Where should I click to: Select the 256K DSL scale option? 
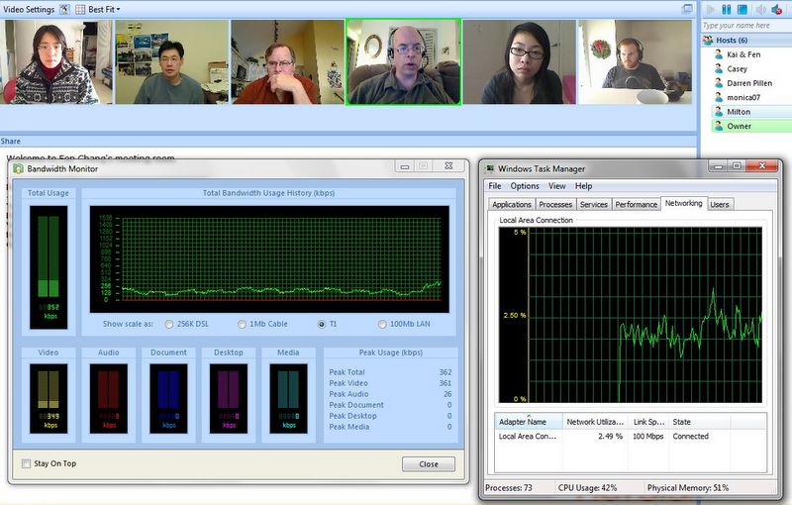tap(169, 324)
